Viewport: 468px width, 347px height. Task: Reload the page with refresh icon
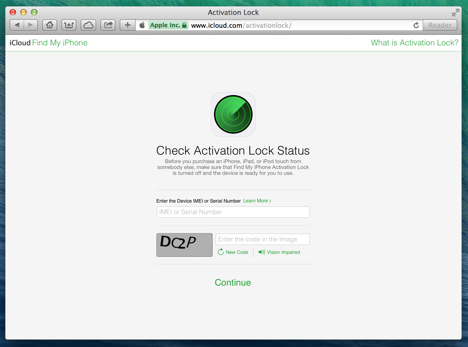click(x=416, y=25)
